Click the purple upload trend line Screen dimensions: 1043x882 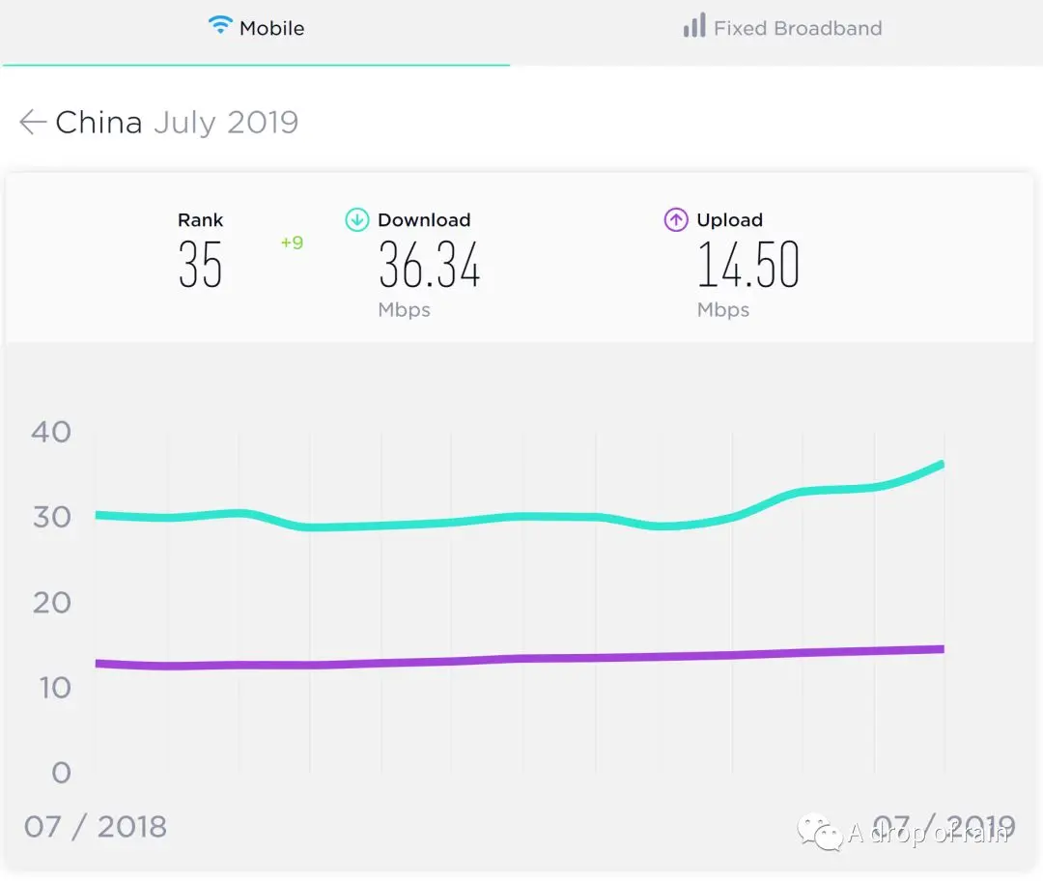point(521,658)
